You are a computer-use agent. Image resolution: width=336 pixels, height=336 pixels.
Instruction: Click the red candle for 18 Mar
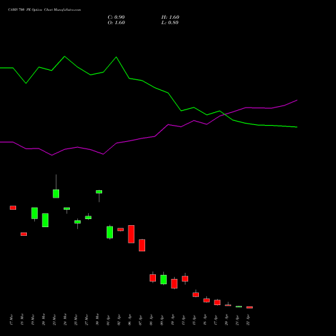click(24, 234)
